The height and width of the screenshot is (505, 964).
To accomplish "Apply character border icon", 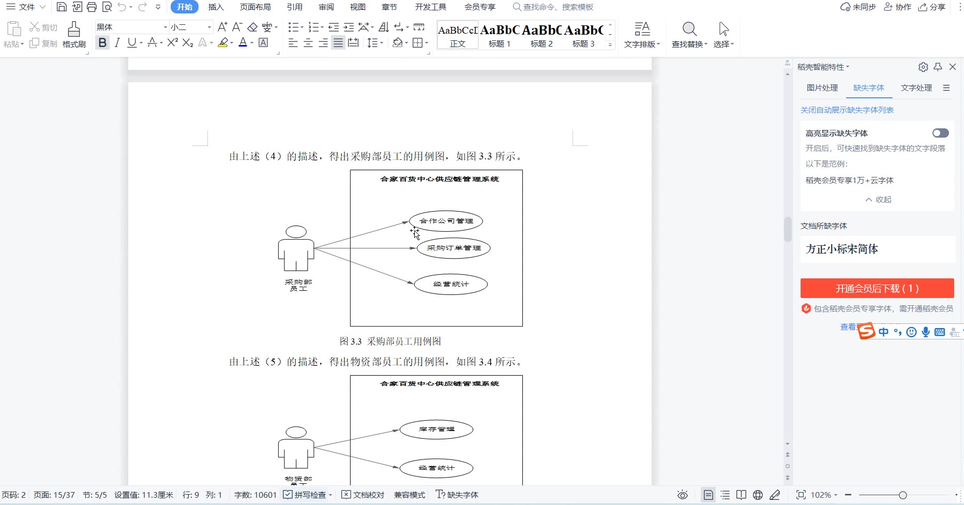I will pos(263,43).
